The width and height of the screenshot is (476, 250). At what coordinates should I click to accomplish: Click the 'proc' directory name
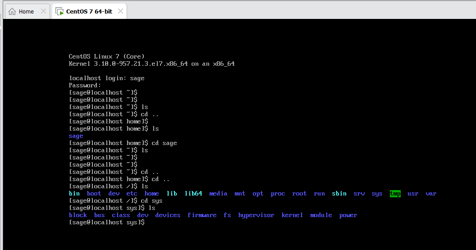pos(278,194)
